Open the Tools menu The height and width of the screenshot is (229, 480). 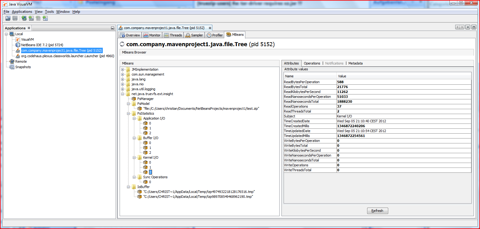coord(49,12)
